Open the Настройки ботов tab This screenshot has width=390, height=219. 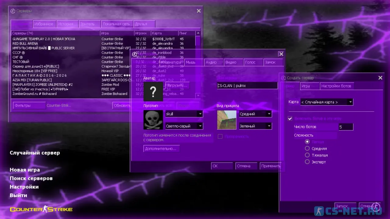[336, 86]
